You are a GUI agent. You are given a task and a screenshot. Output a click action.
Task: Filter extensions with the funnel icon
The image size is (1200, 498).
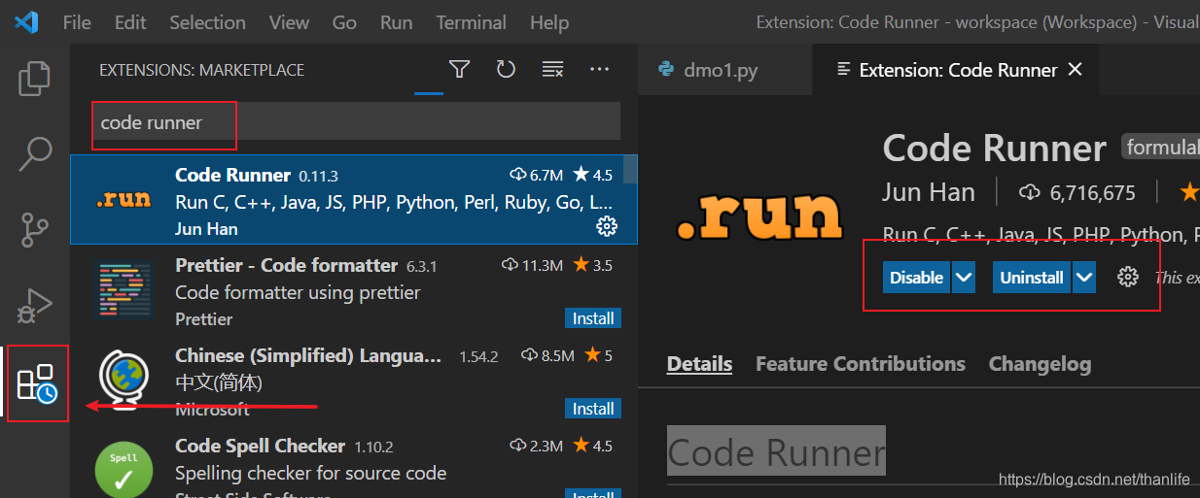459,69
